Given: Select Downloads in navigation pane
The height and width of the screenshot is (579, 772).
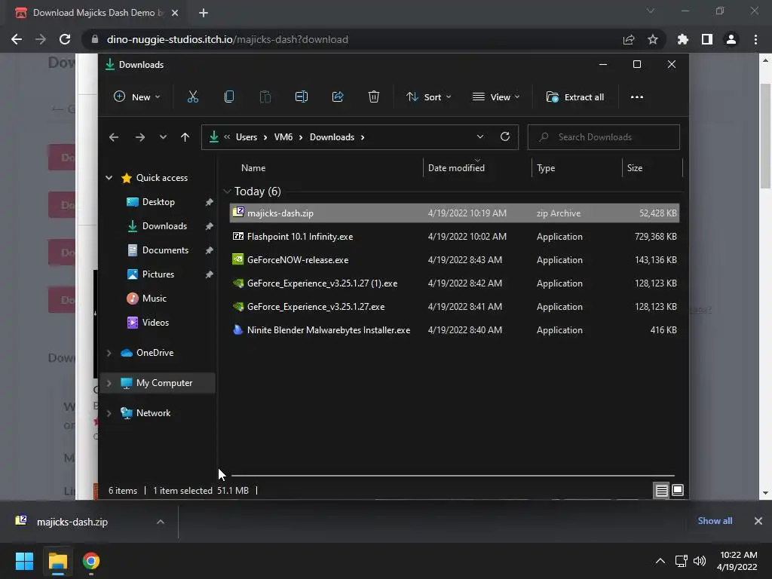Looking at the screenshot, I should (x=164, y=226).
